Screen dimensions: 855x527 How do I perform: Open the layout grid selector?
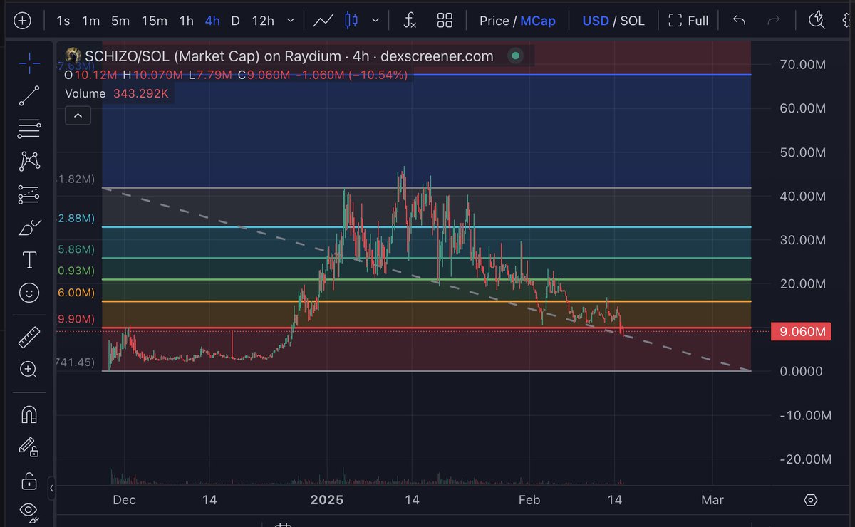pos(445,21)
